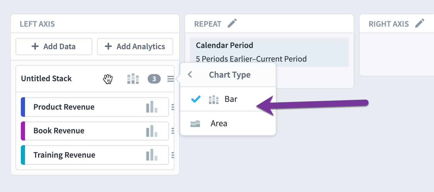The height and width of the screenshot is (192, 434).
Task: Click the bar chart icon for Book Revenue
Action: [x=152, y=131]
